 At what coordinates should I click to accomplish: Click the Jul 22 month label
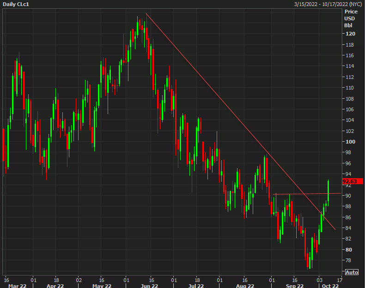click(196, 286)
